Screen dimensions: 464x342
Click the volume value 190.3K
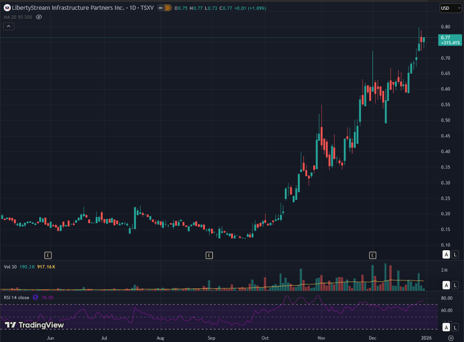tap(27, 267)
